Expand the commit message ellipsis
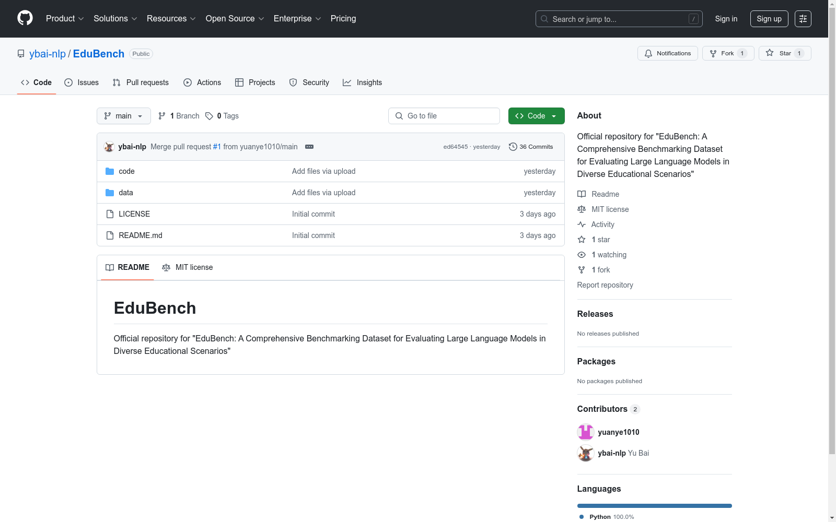Image resolution: width=836 pixels, height=522 pixels. click(x=309, y=147)
